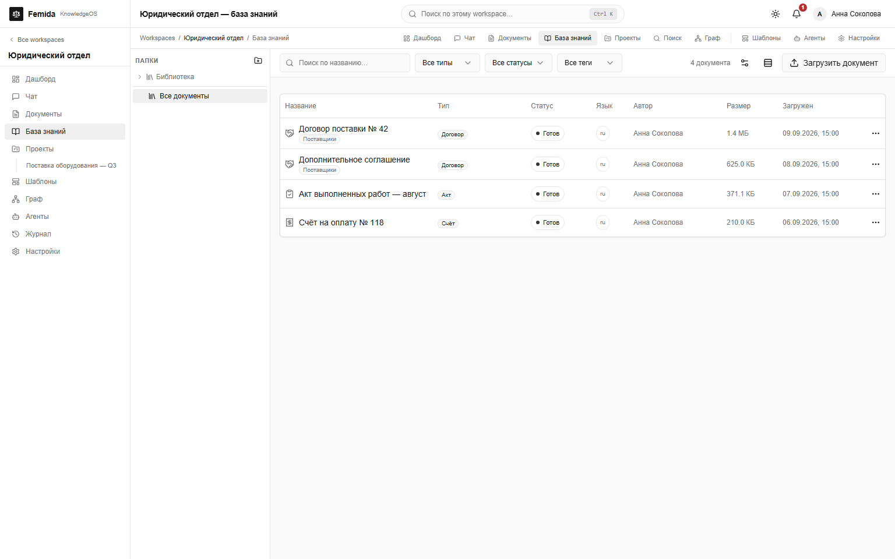Click the Workspaces breadcrumb link
Screen dimensions: 895x559
[x=157, y=38]
